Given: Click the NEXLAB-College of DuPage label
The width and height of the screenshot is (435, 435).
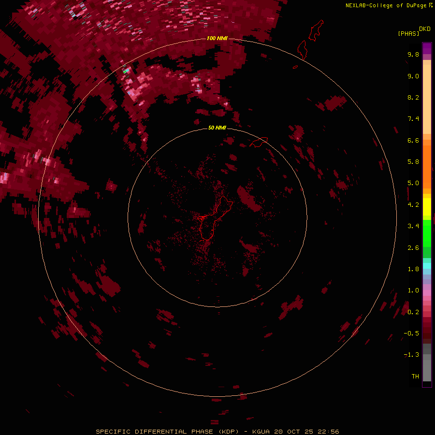Looking at the screenshot, I should click(x=386, y=5).
